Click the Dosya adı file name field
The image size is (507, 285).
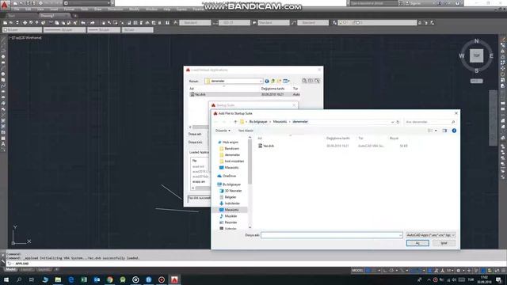[331, 235]
